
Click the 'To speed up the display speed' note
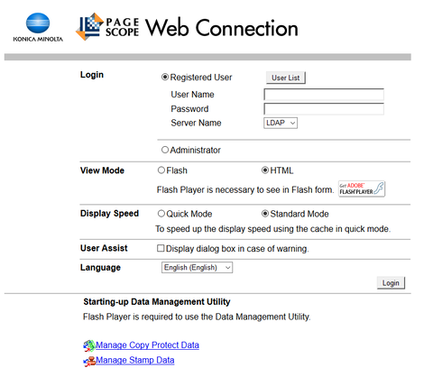[x=272, y=229]
